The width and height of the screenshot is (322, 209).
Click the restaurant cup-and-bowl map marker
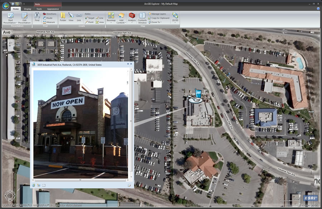[195, 96]
